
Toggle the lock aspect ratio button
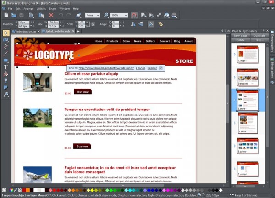[x=93, y=24]
